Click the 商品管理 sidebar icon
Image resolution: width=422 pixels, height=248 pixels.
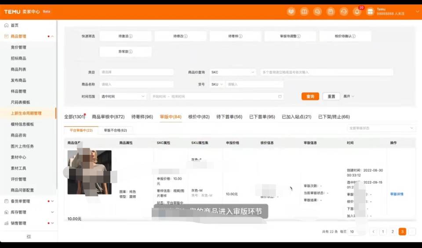(x=7, y=36)
